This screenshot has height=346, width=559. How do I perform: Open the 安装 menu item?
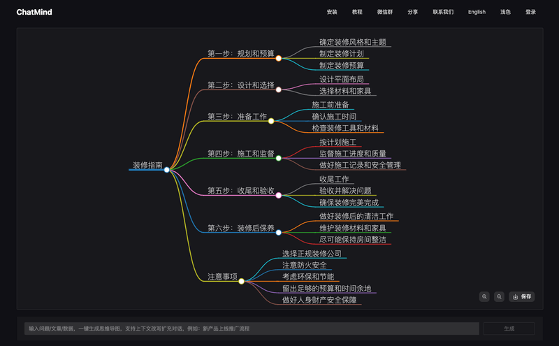[332, 12]
